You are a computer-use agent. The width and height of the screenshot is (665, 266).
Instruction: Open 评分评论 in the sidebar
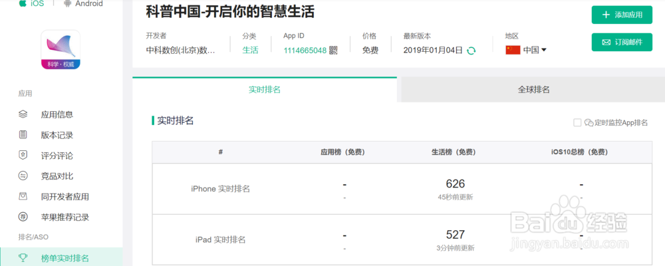point(57,156)
